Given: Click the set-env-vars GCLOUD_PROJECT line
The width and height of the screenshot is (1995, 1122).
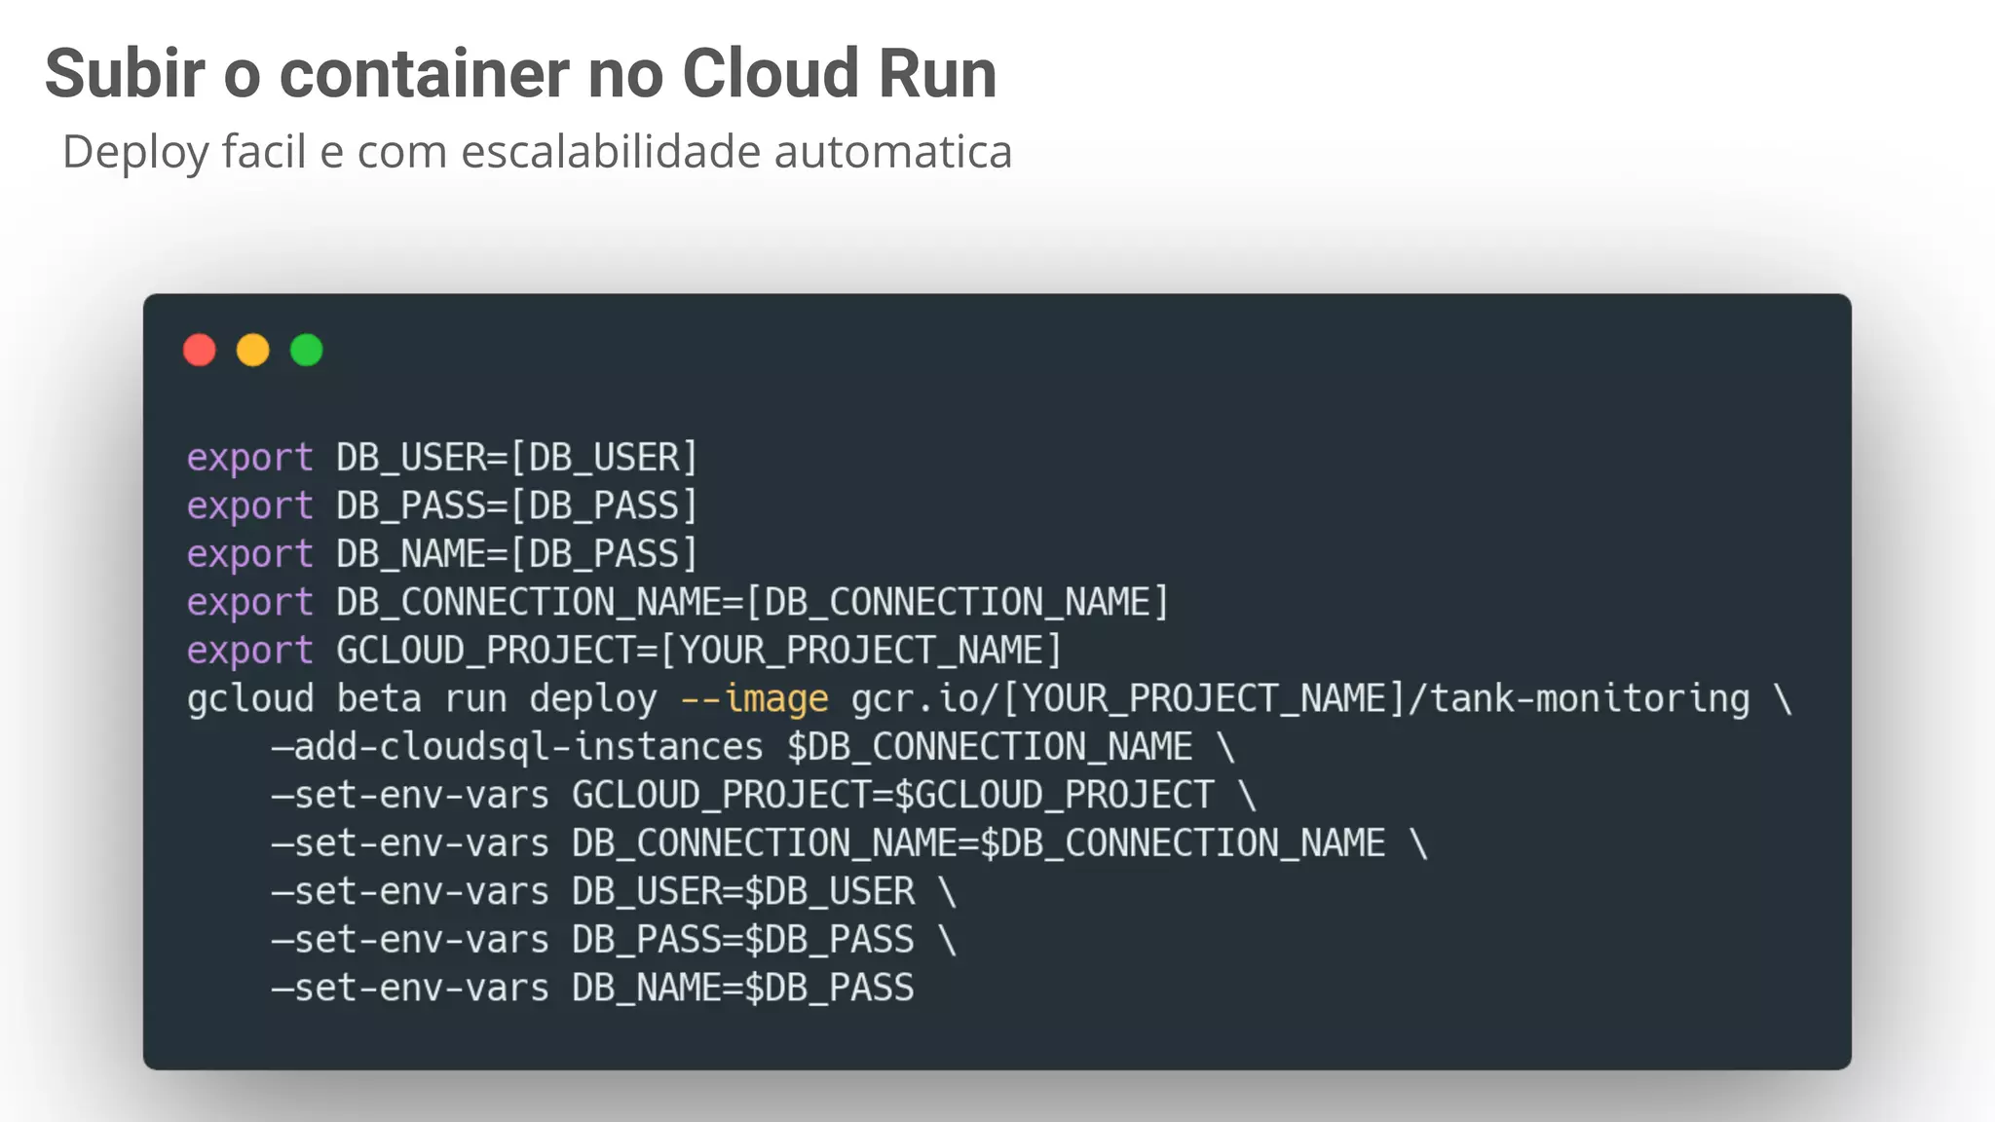Looking at the screenshot, I should coord(764,796).
